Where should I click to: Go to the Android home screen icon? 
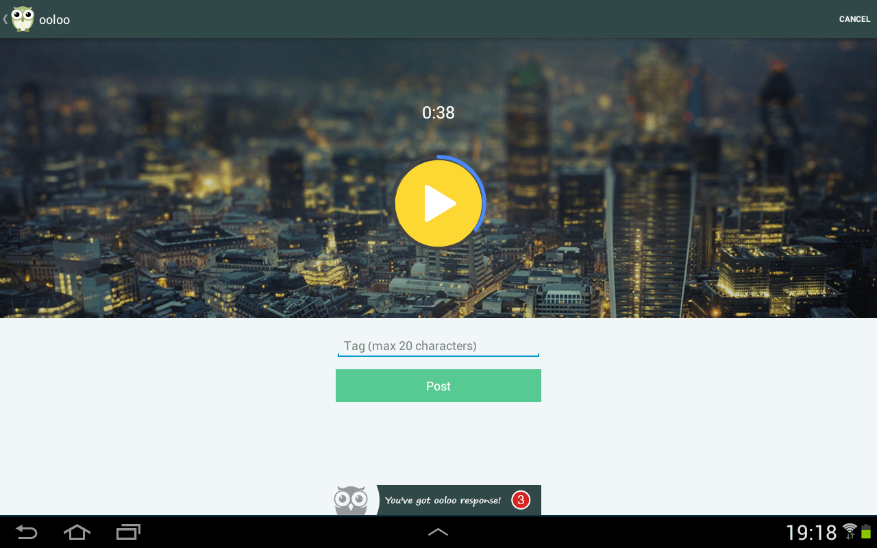pos(77,532)
